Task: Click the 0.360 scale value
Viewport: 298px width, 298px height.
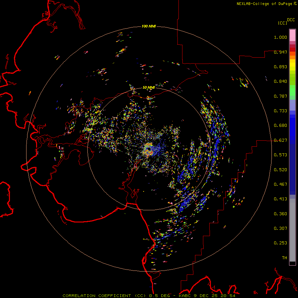Action: coord(280,214)
